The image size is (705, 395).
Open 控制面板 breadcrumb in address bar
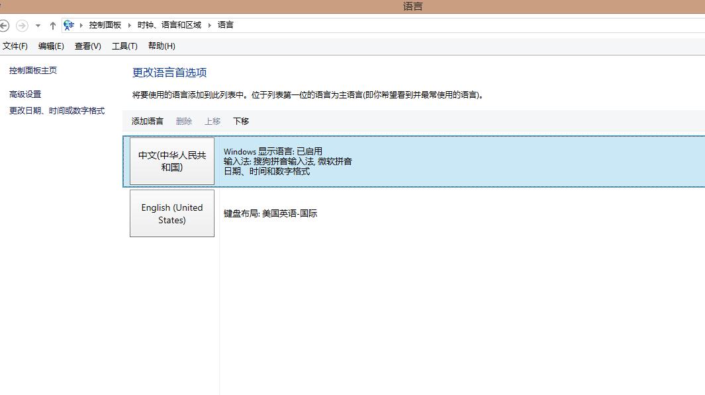coord(105,25)
